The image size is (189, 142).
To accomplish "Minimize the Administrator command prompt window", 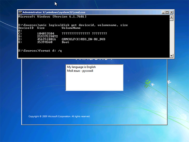I will pyautogui.click(x=163, y=12).
